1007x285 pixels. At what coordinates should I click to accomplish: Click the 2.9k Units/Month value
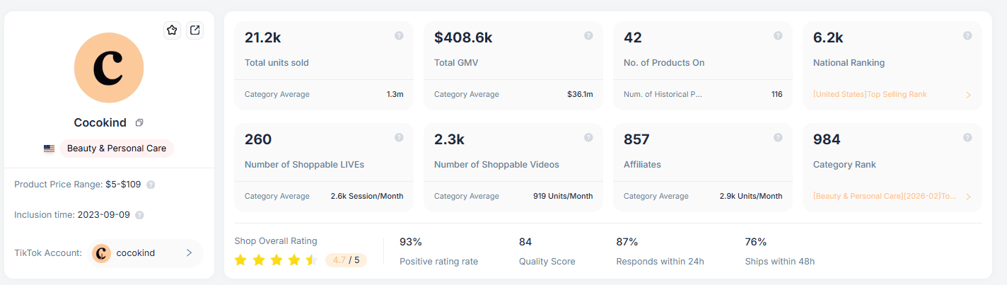751,196
